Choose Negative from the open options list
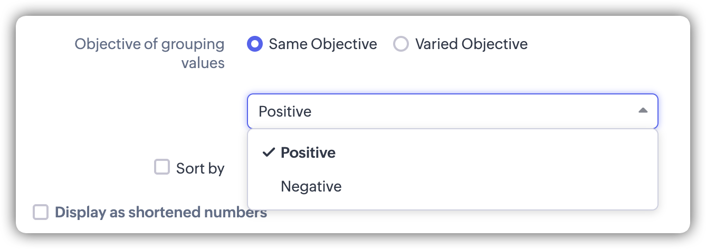The width and height of the screenshot is (706, 249). pyautogui.click(x=311, y=186)
